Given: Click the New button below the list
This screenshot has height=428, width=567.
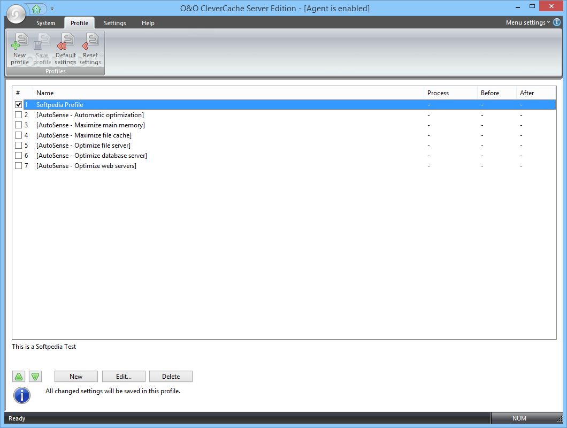Looking at the screenshot, I should tap(76, 376).
